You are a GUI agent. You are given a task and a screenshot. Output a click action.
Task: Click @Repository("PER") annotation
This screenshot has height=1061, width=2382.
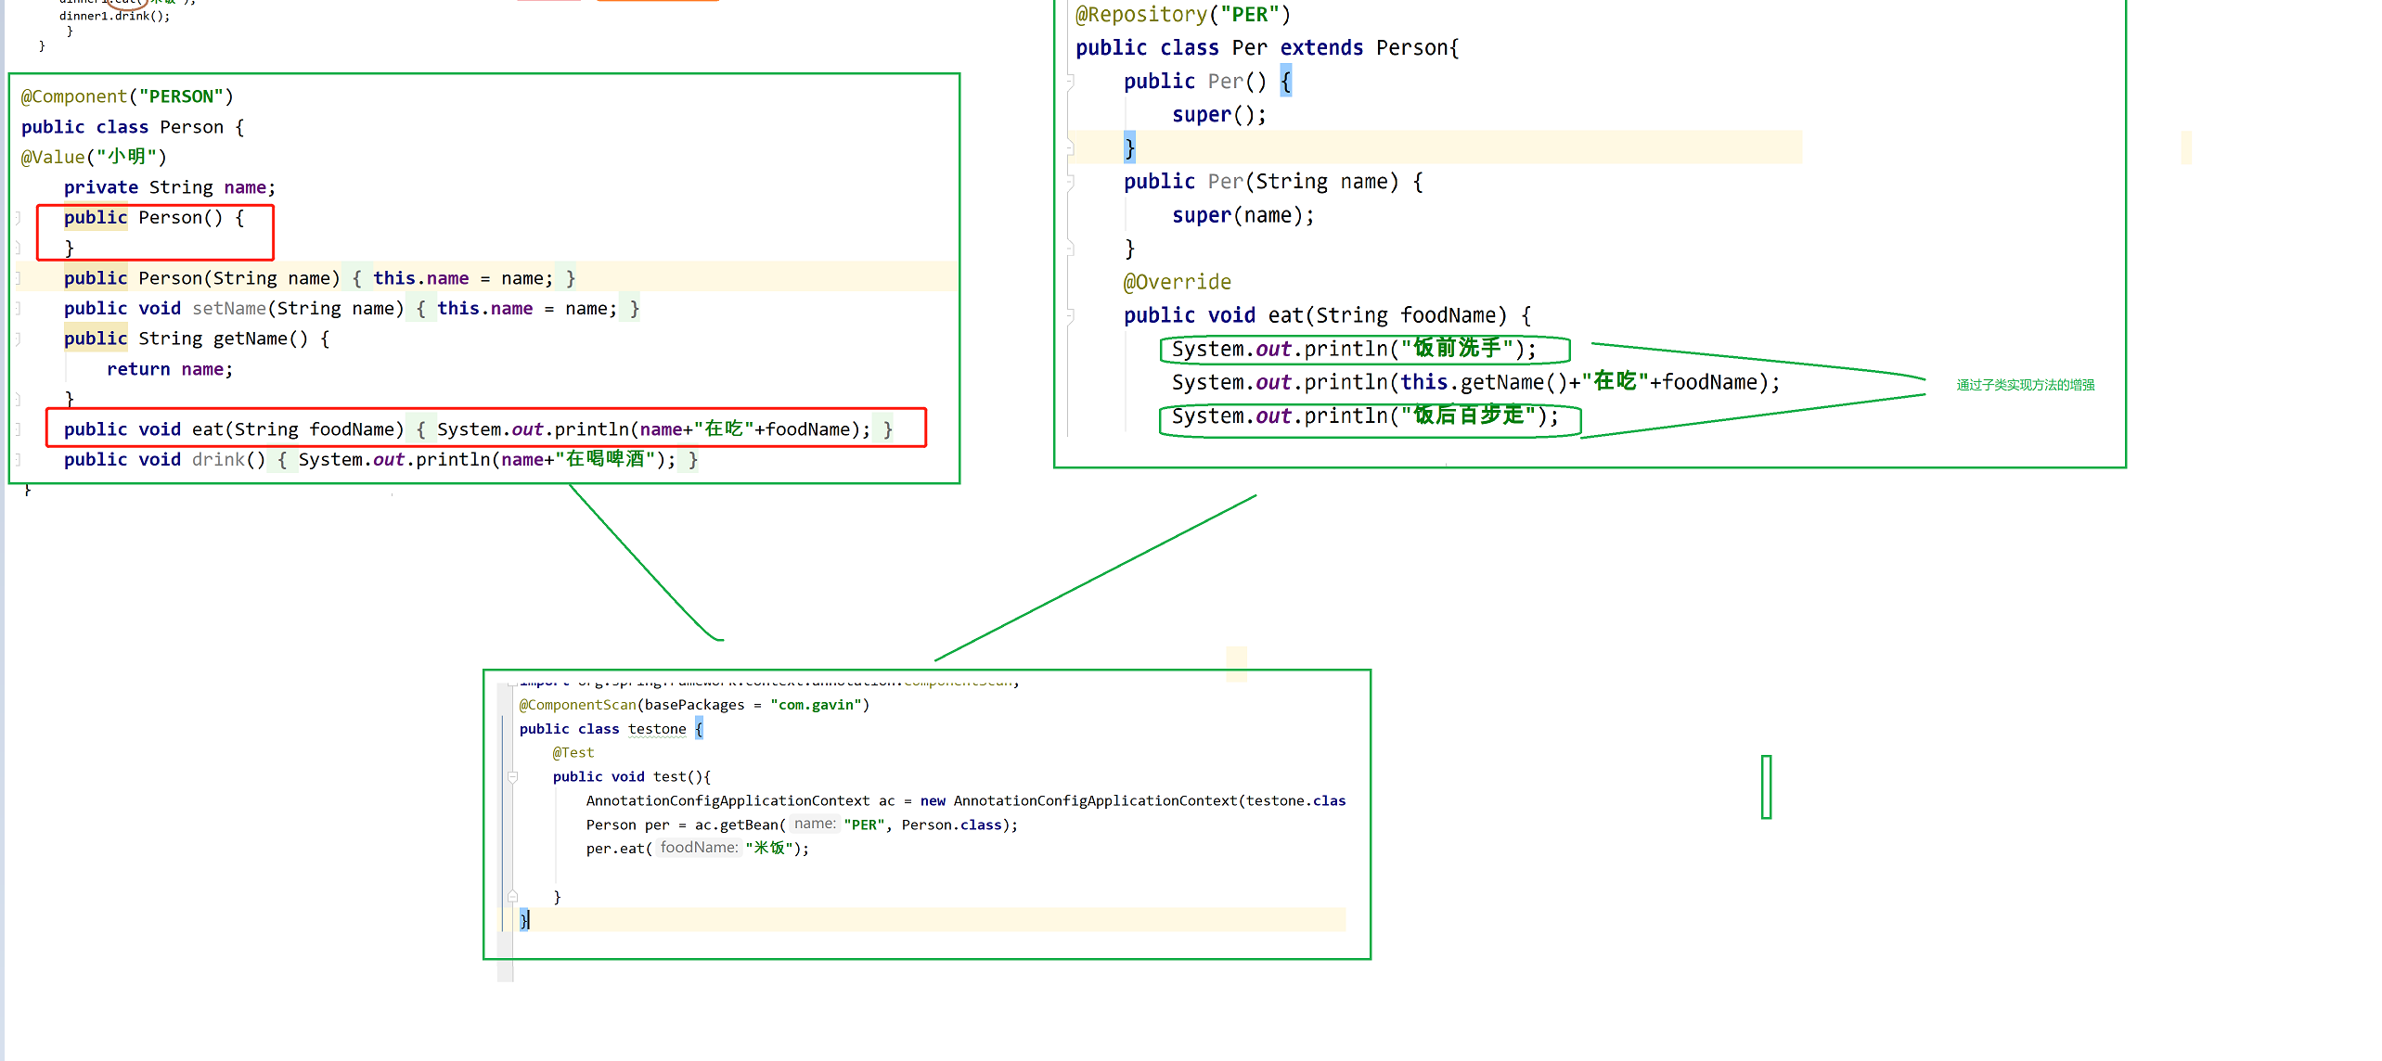1182,15
